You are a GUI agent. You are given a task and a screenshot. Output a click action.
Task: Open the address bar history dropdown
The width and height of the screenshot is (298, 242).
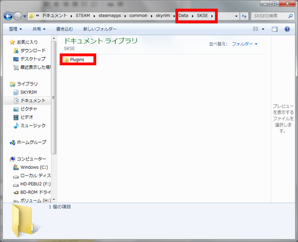236,16
